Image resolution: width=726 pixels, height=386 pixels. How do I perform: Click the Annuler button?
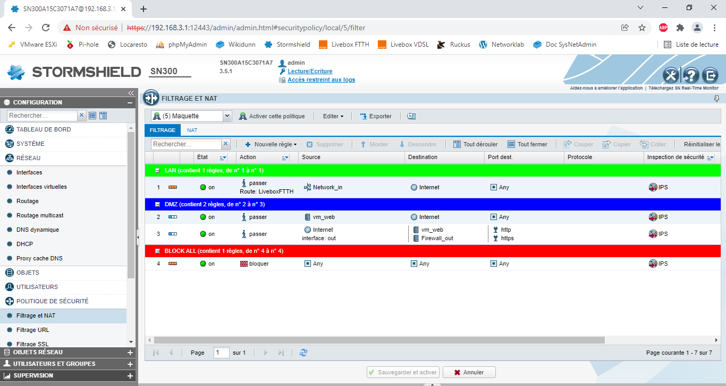click(469, 372)
